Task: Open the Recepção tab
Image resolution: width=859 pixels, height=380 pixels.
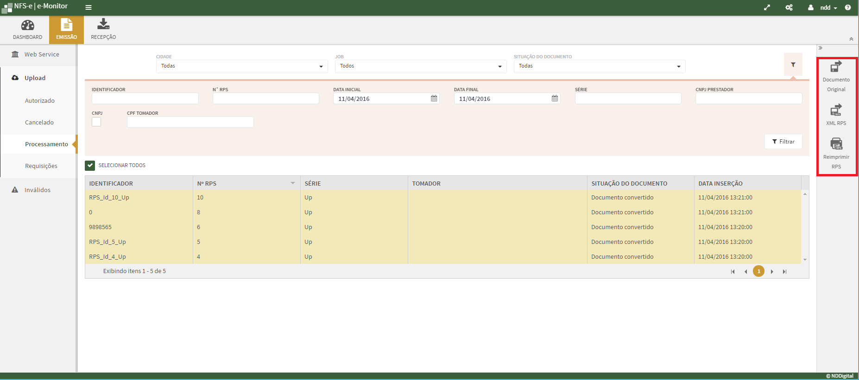Action: (103, 30)
